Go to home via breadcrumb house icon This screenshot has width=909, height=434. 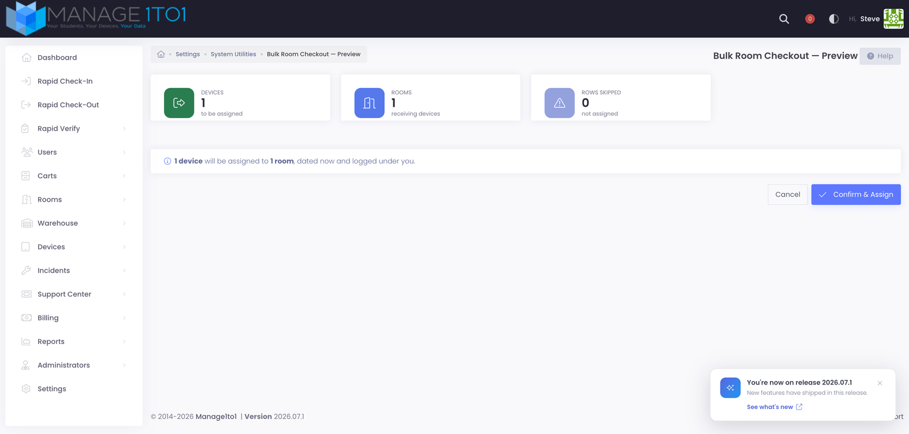pos(161,55)
